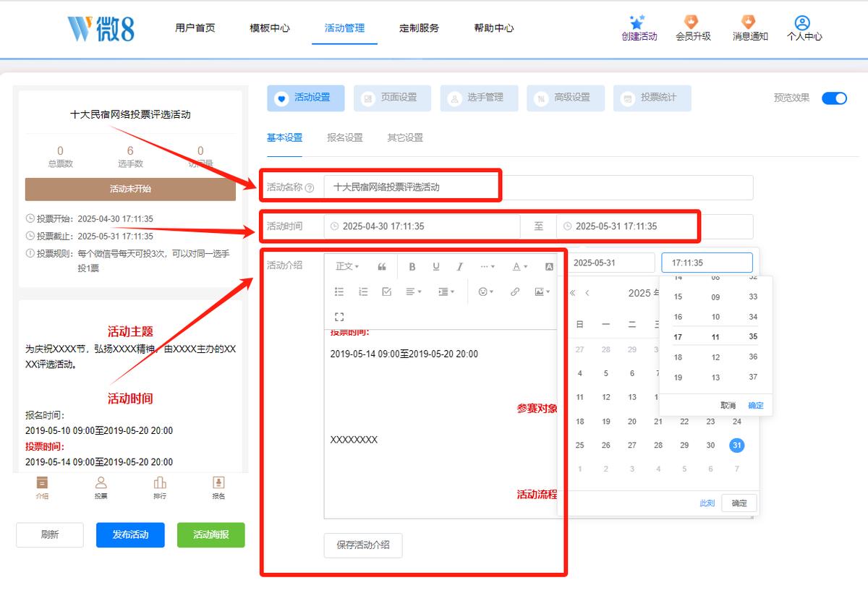
Task: Open 模板中心 in top navigation
Action: pos(270,28)
